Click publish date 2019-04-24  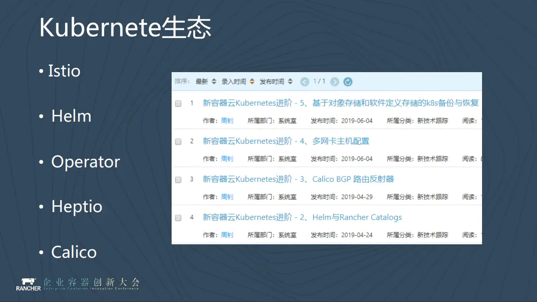(357, 235)
